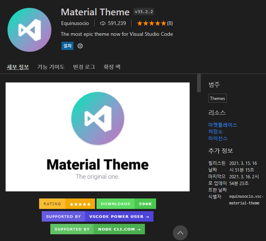Open the 저장소 repository link
266x241 pixels.
point(215,132)
